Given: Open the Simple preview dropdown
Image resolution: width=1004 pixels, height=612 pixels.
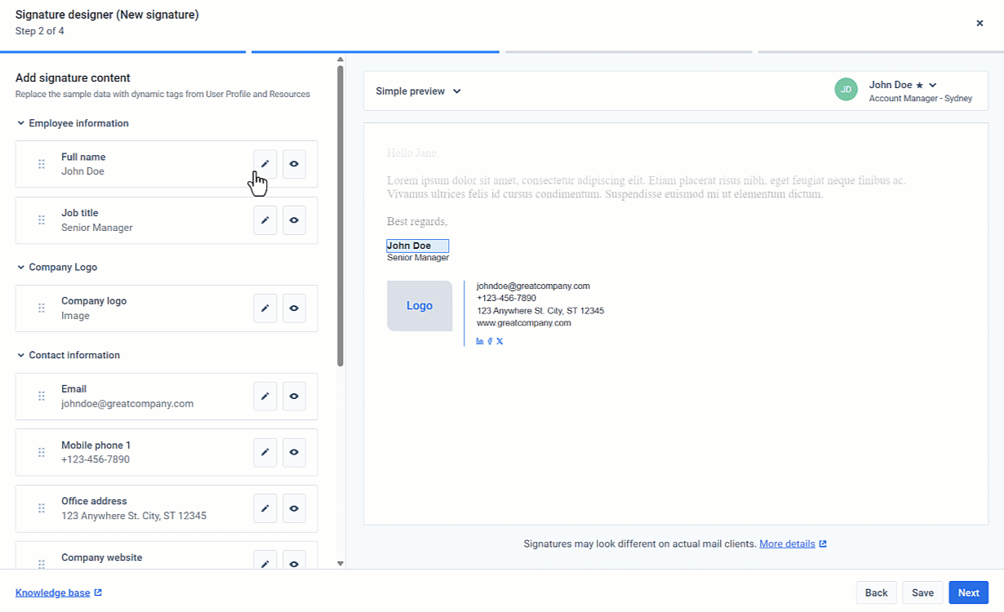Looking at the screenshot, I should [419, 91].
